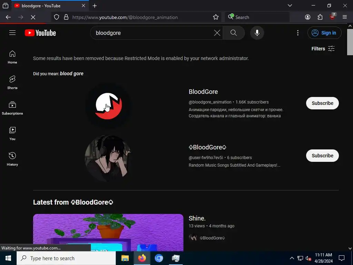This screenshot has height=265, width=353.
Task: Close the bloodgore - YouTube tab
Action: pos(83,6)
